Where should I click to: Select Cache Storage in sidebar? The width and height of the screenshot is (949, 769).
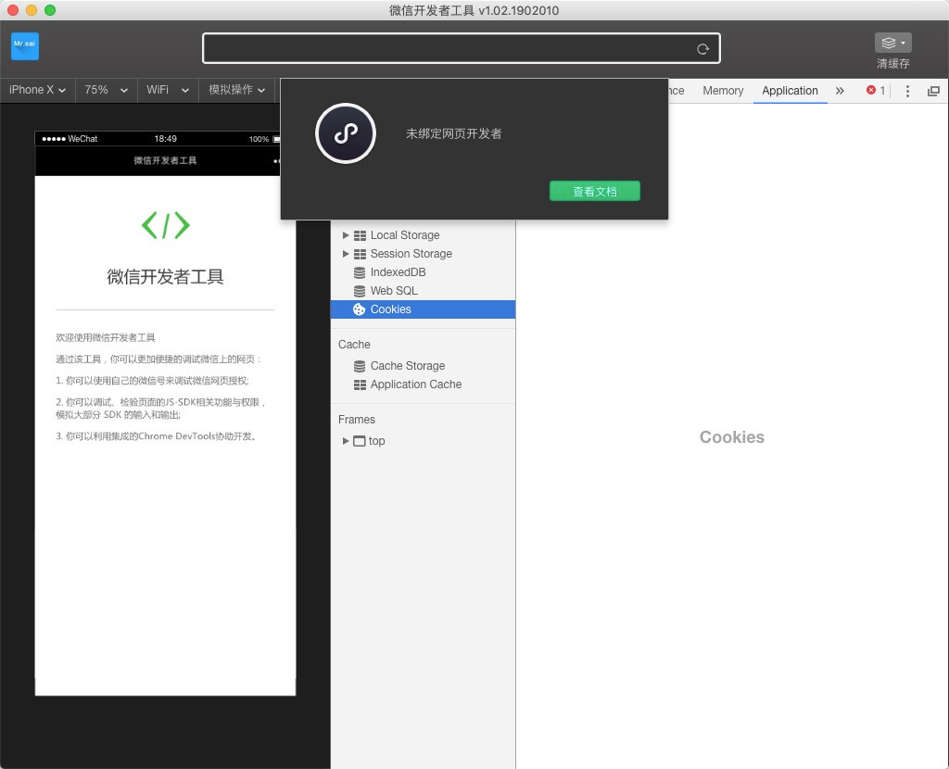[423, 366]
